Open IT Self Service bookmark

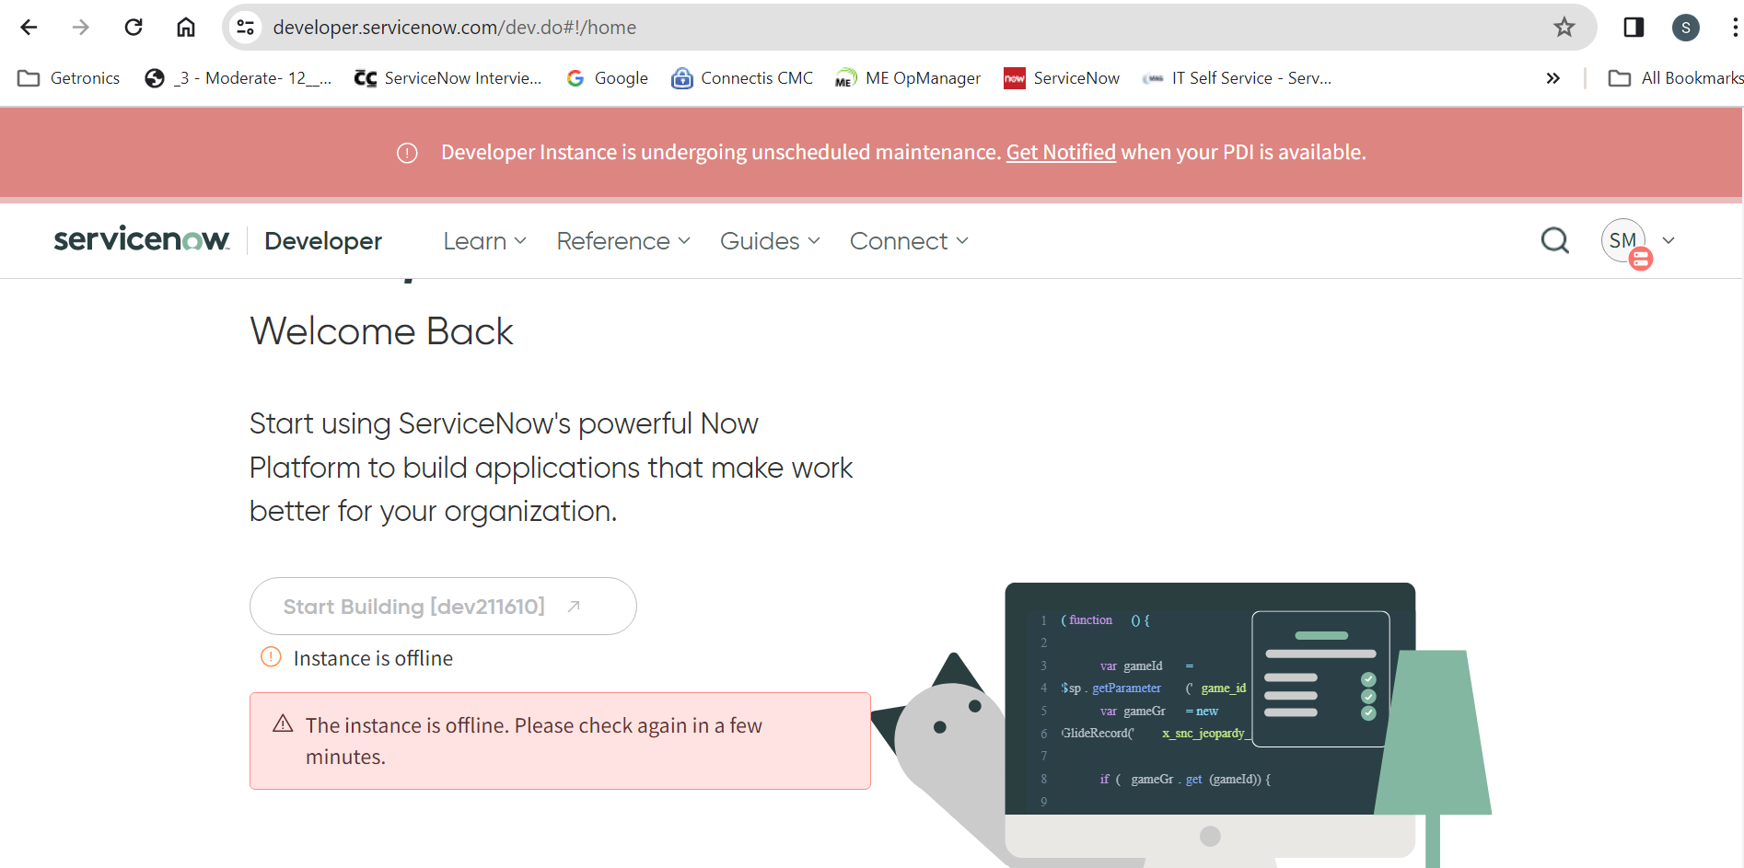pyautogui.click(x=1237, y=78)
